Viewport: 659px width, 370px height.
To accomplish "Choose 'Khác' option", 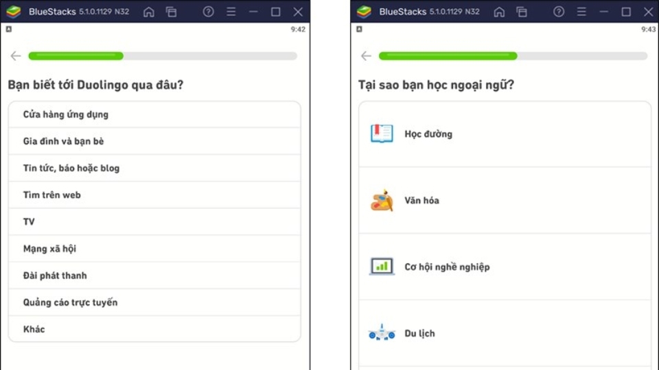I will click(154, 330).
